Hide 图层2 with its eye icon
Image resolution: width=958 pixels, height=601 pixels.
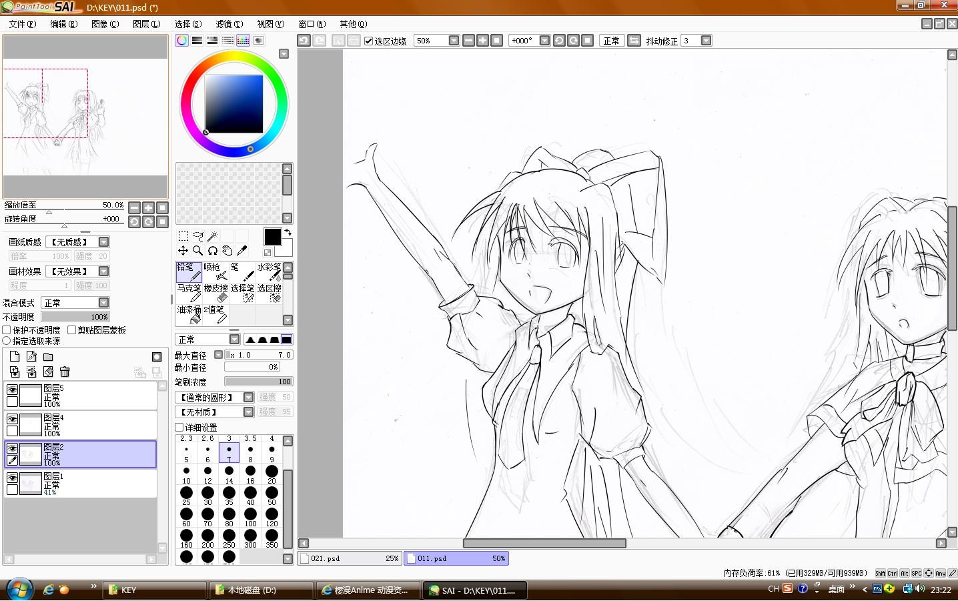pos(12,448)
